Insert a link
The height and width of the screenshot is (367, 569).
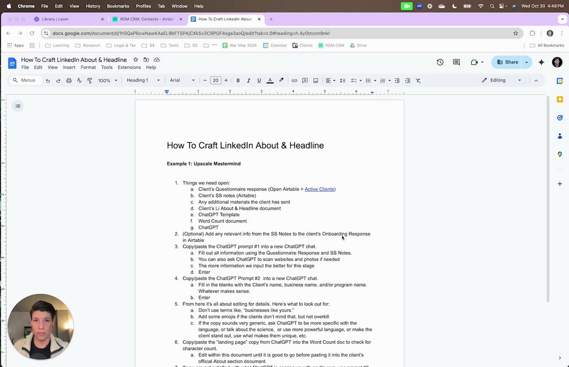click(294, 80)
